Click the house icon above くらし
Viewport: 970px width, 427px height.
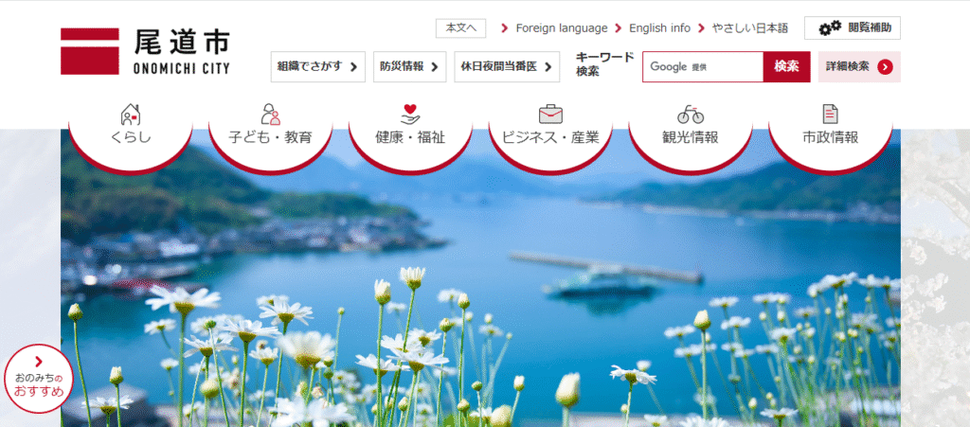coord(131,115)
